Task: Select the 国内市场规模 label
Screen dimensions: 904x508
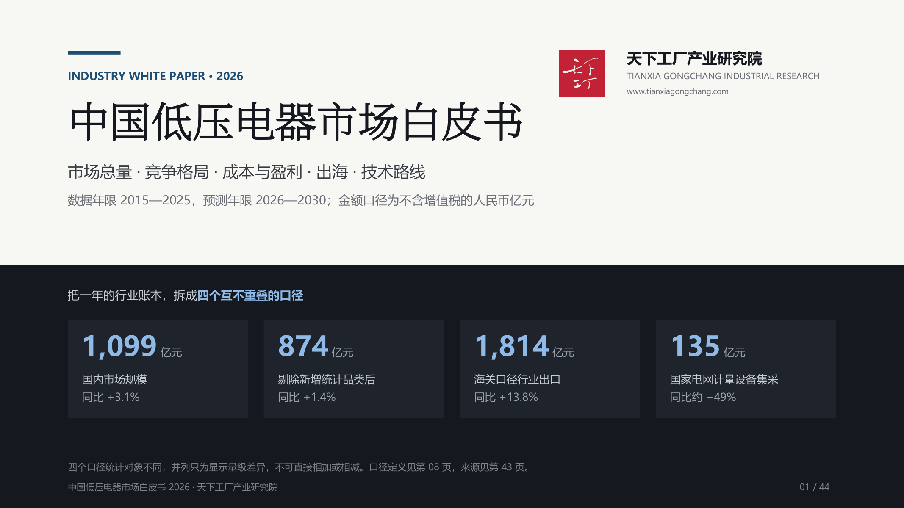Action: tap(114, 379)
